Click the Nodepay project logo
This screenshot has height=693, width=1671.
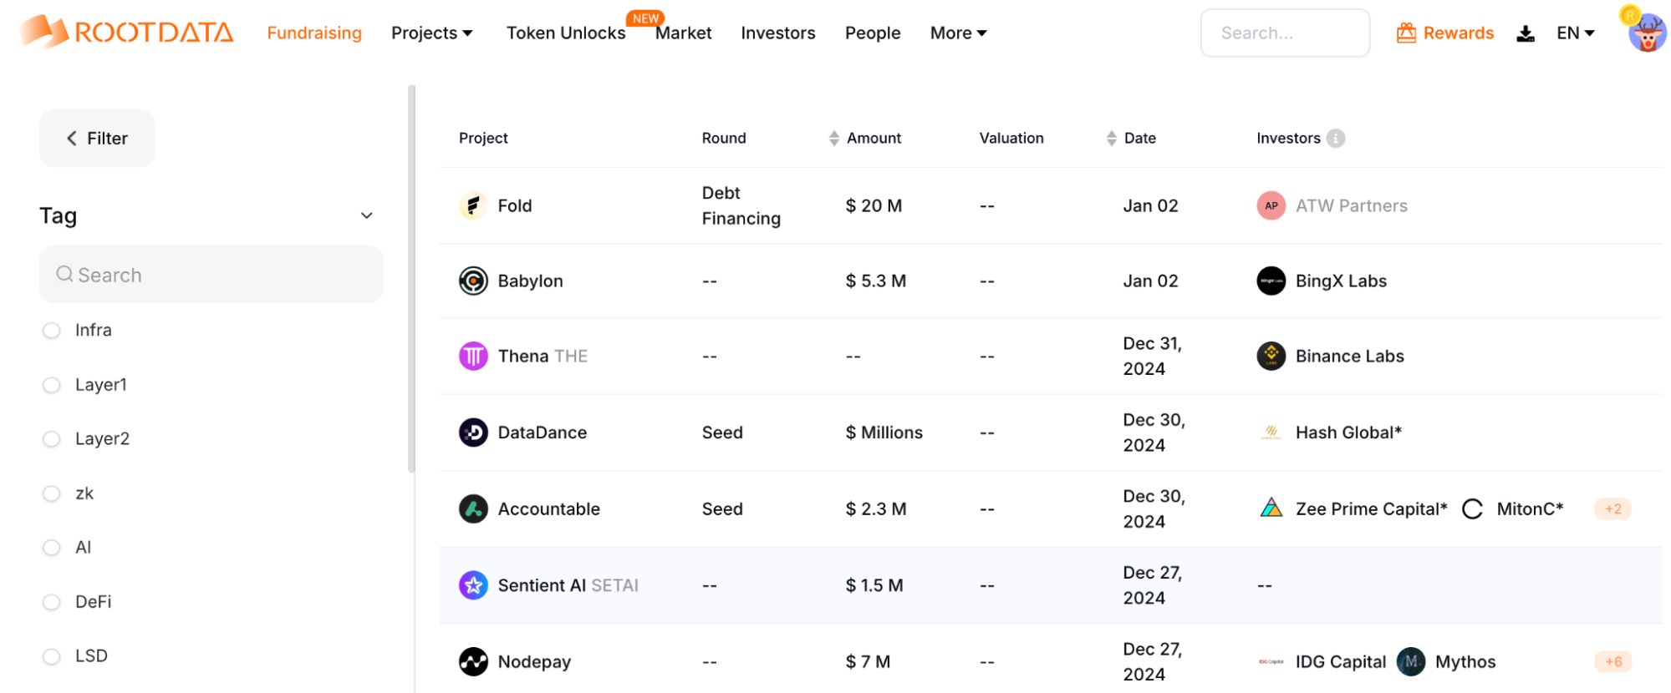click(x=473, y=661)
